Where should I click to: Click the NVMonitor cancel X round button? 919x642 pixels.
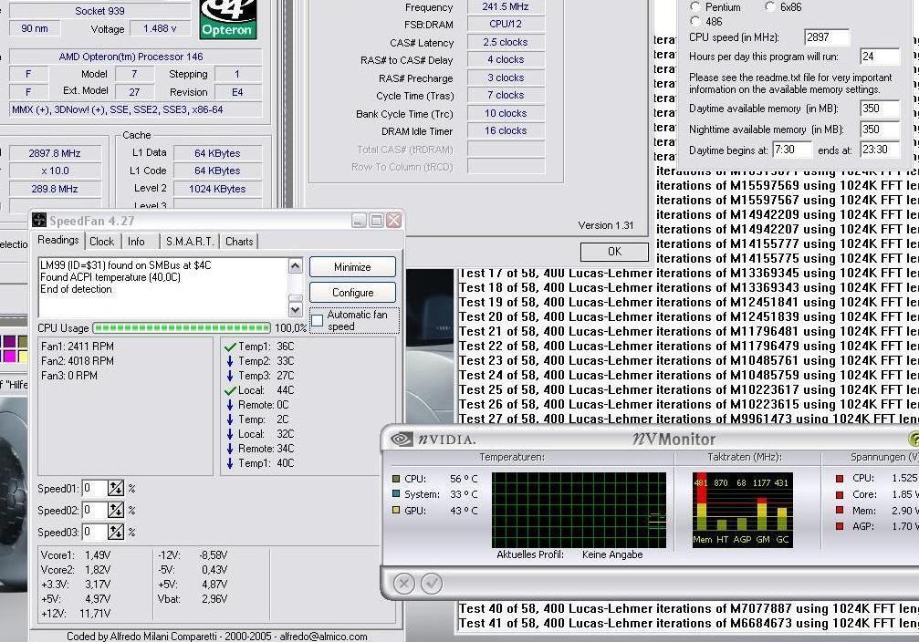[403, 584]
